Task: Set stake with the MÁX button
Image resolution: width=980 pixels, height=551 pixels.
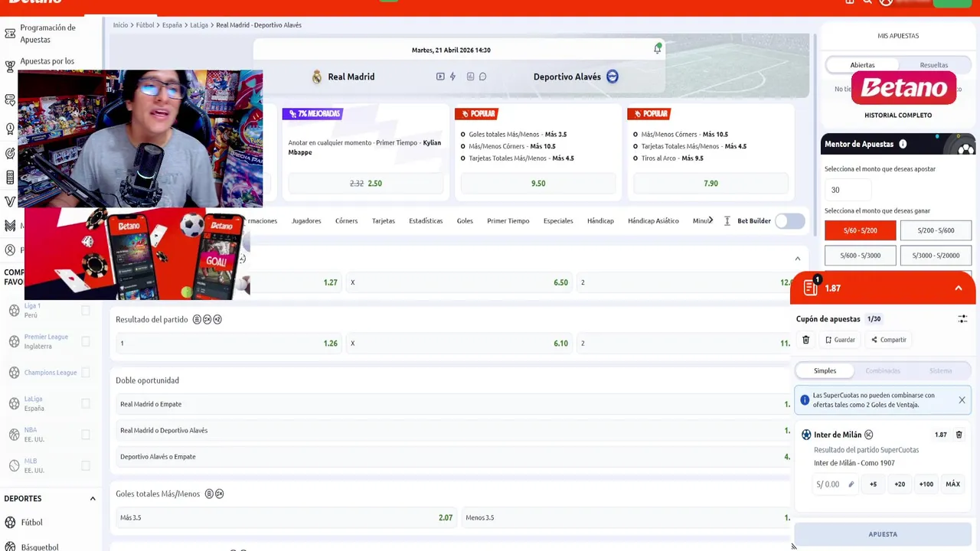Action: point(952,484)
